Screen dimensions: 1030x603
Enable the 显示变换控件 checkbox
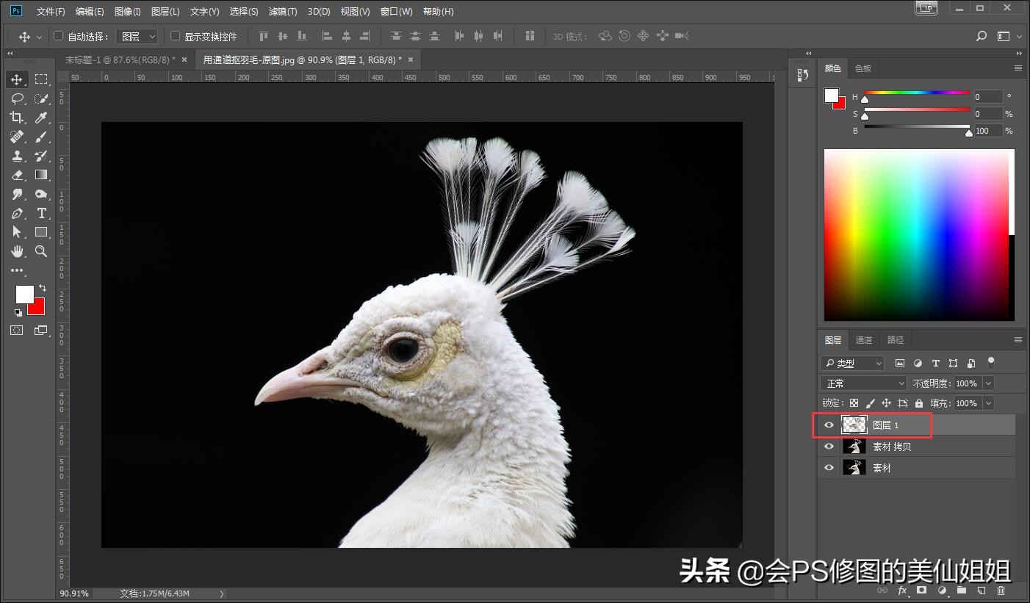point(175,36)
